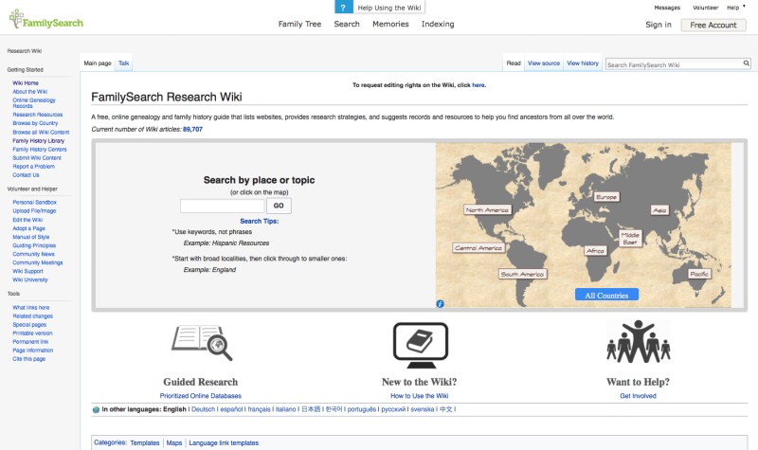Click the Volunteer link in header
The image size is (758, 450).
click(705, 8)
